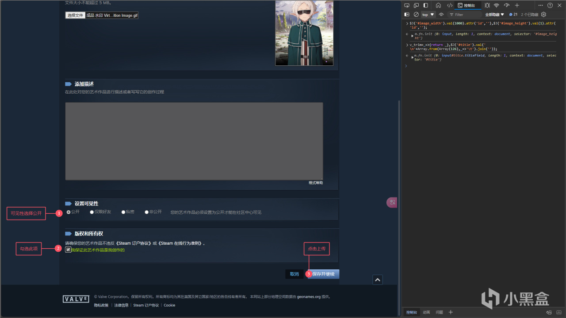Toggle the 我保证此艺术作品是我创作的 checkbox
The height and width of the screenshot is (318, 566).
click(x=68, y=250)
